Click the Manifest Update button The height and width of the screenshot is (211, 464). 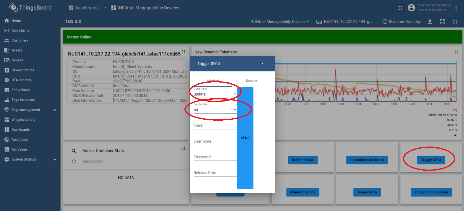[303, 192]
